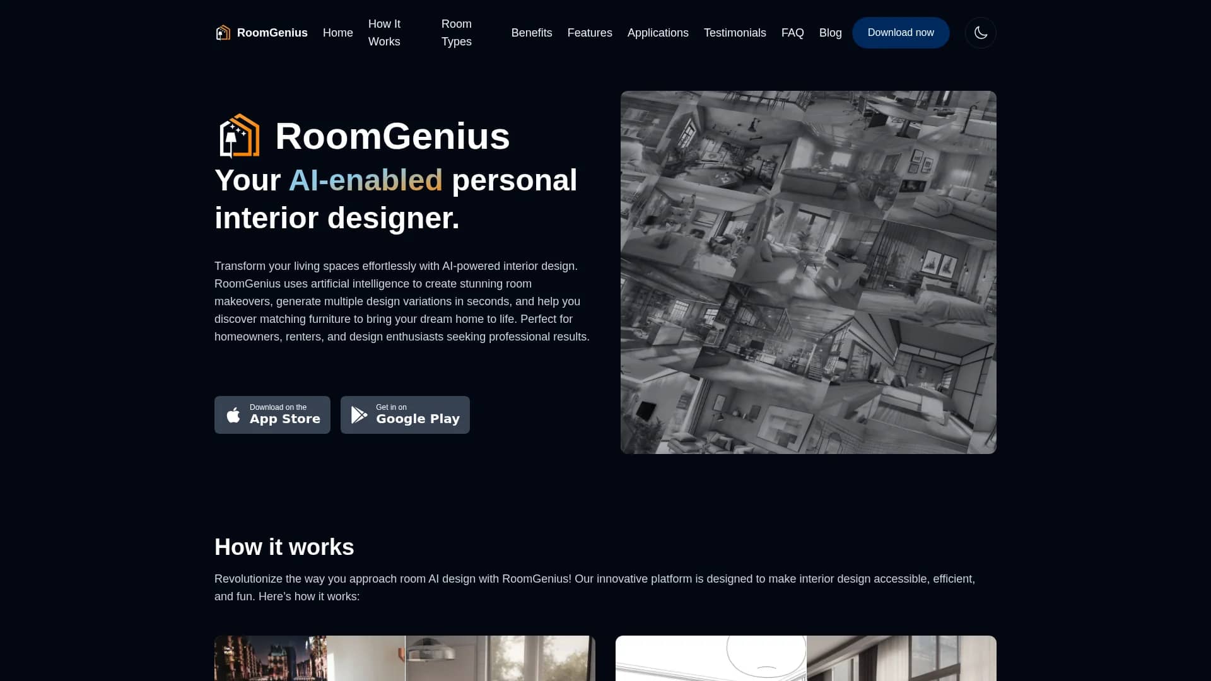Screen dimensions: 1211x681
Task: Open the Home nav link
Action: 338,33
